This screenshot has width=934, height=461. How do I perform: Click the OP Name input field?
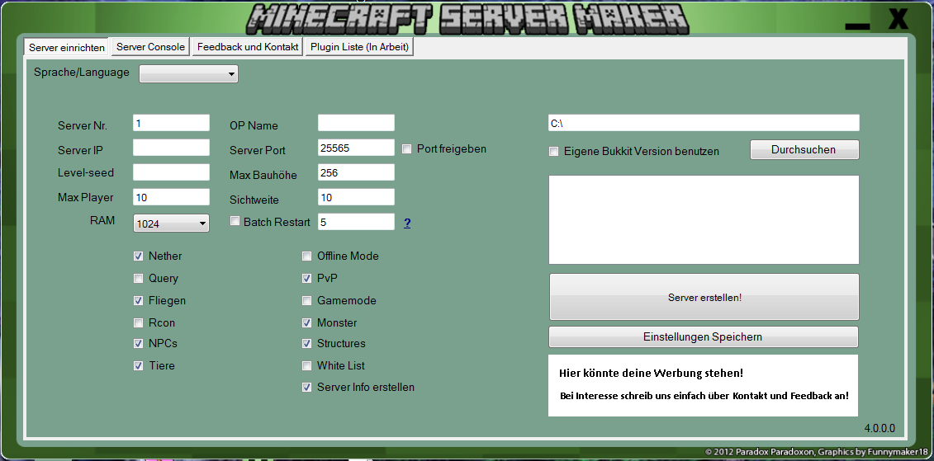356,123
